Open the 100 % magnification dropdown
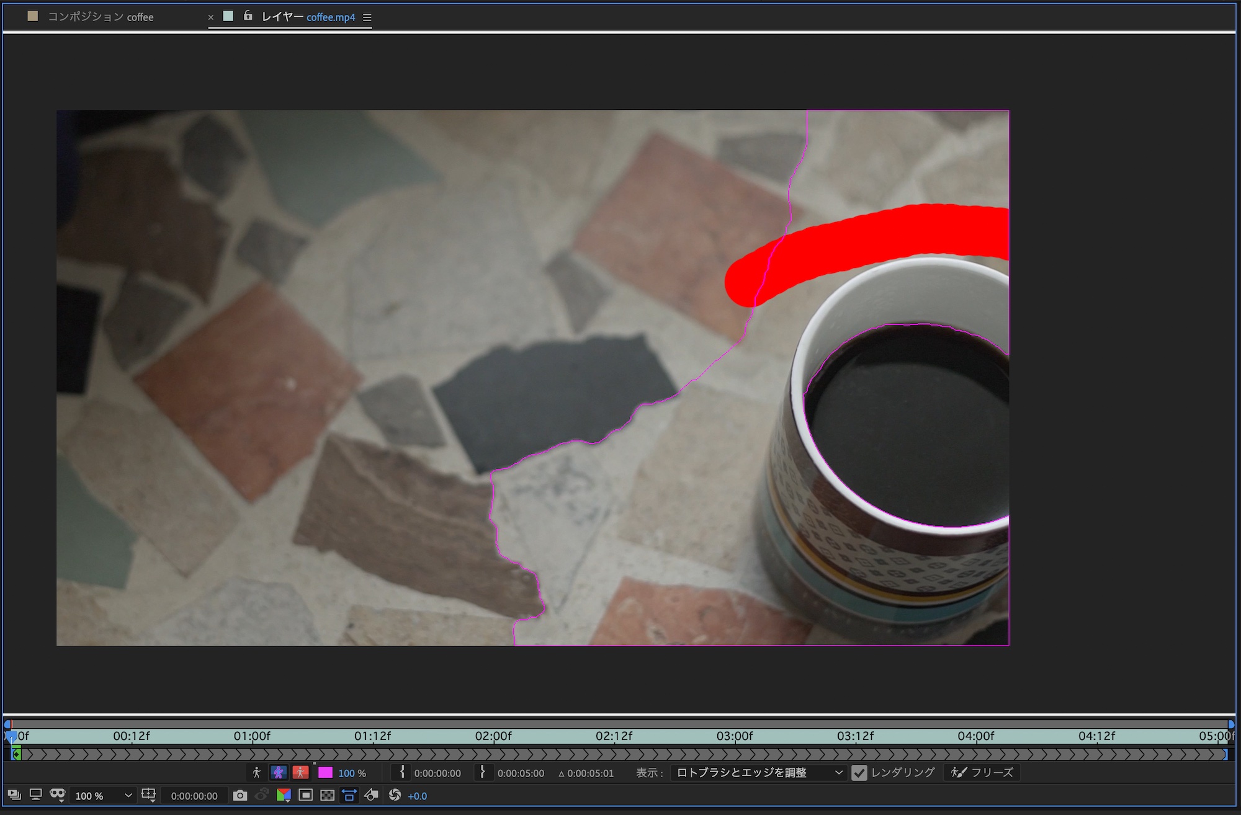The width and height of the screenshot is (1241, 815). (x=103, y=796)
